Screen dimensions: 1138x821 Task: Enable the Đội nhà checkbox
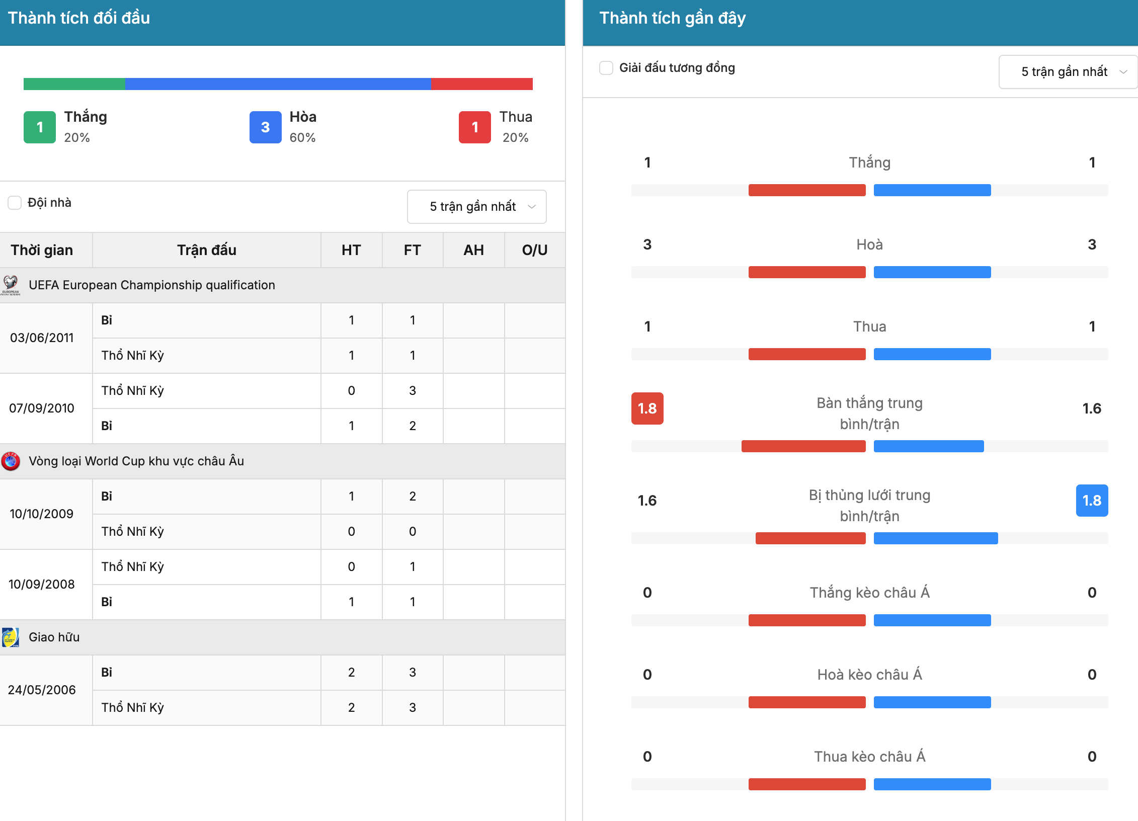15,203
